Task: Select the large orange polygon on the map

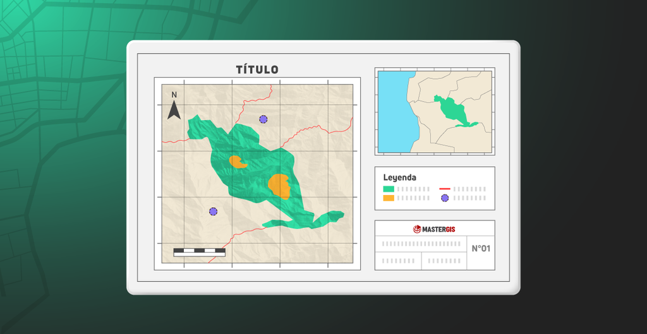Action: pos(279,186)
